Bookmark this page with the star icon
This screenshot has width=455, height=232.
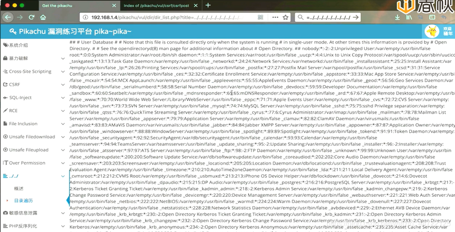click(x=286, y=17)
